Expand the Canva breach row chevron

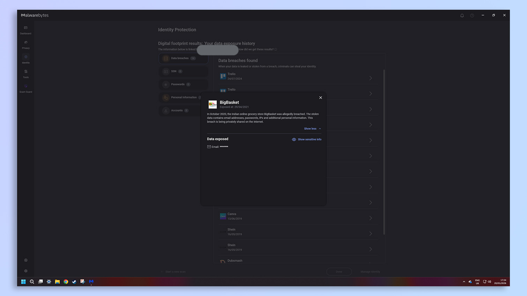[370, 218]
